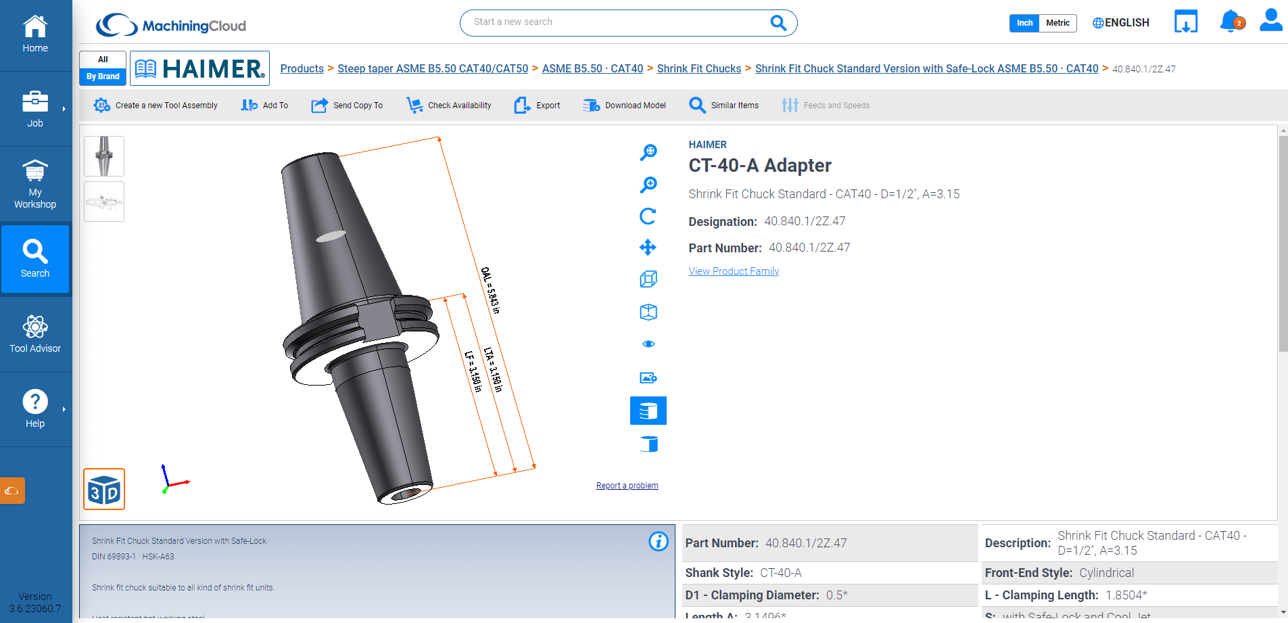Image resolution: width=1288 pixels, height=623 pixels.
Task: Open the Job sidebar section
Action: coord(35,109)
